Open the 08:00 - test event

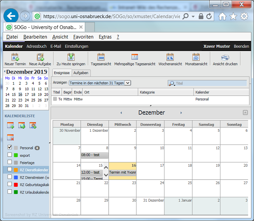(95, 155)
